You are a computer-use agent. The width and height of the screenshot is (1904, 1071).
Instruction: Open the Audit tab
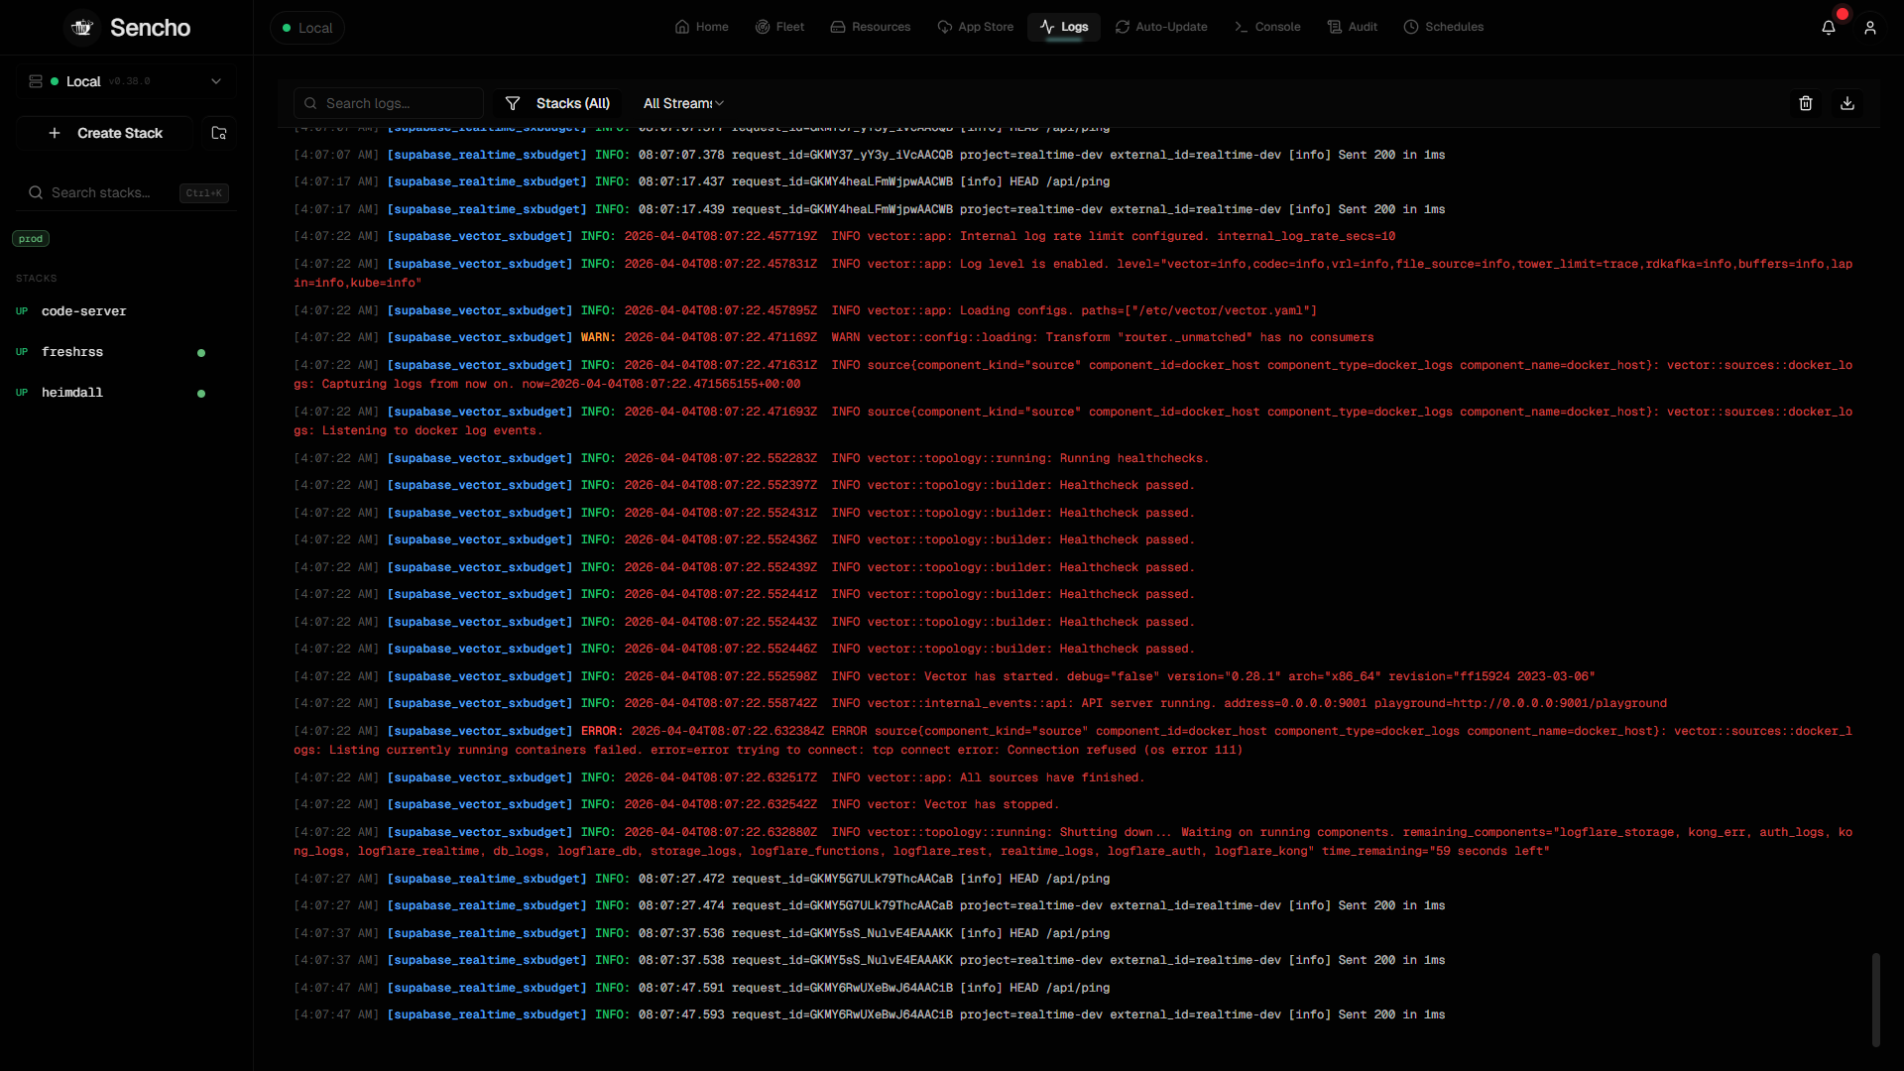click(1353, 27)
